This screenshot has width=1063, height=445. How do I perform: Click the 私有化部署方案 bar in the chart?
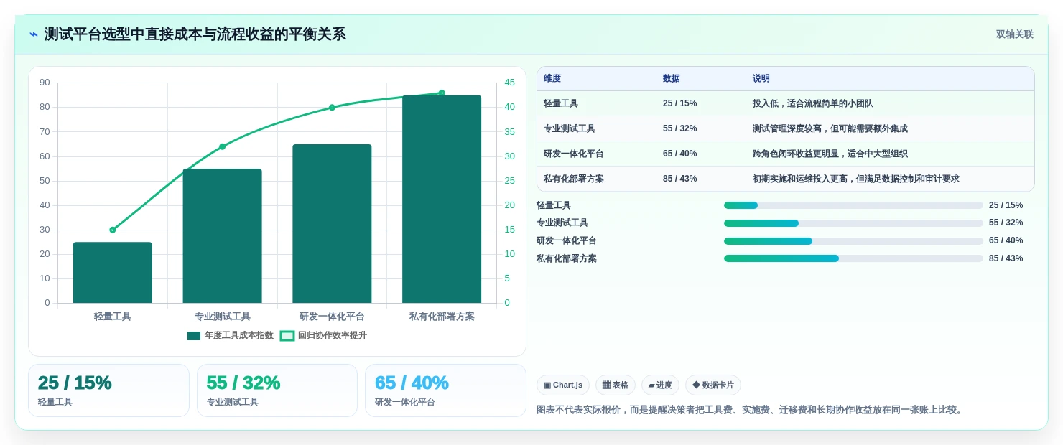pos(442,199)
